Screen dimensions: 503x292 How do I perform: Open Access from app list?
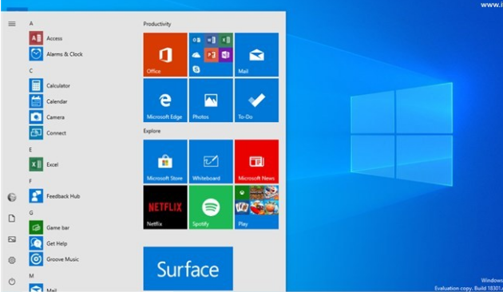[x=46, y=38]
